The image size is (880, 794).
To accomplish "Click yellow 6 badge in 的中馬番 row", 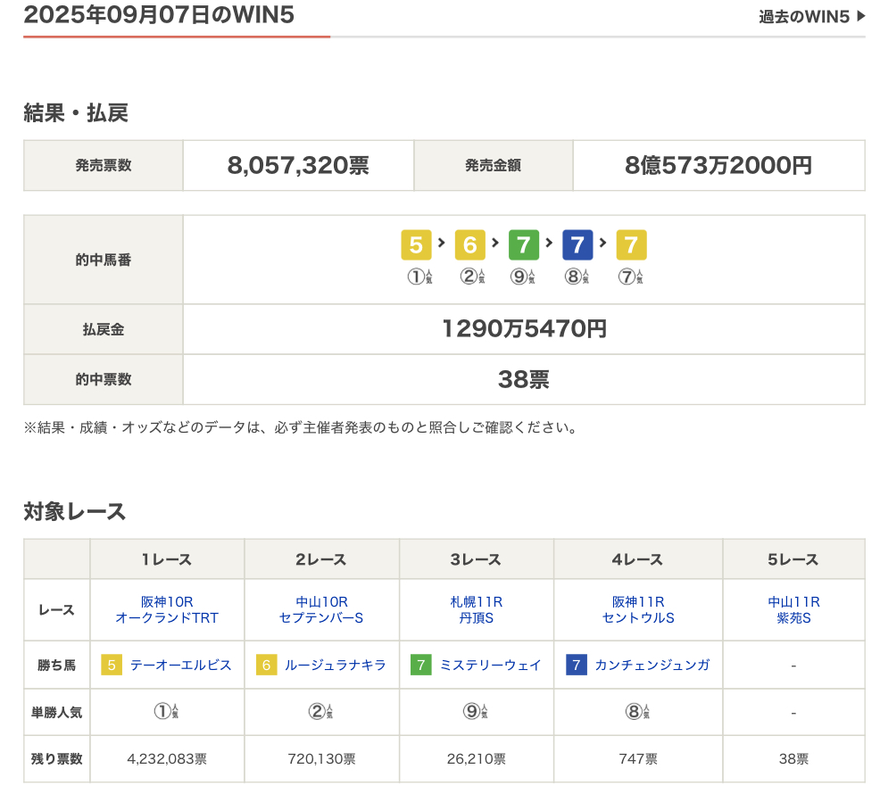I will coord(469,244).
